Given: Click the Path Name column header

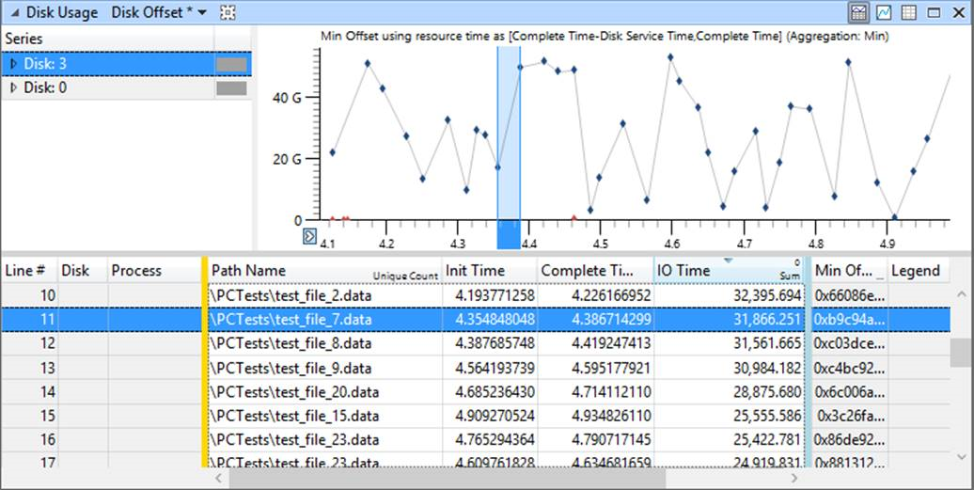Looking at the screenshot, I should (323, 270).
